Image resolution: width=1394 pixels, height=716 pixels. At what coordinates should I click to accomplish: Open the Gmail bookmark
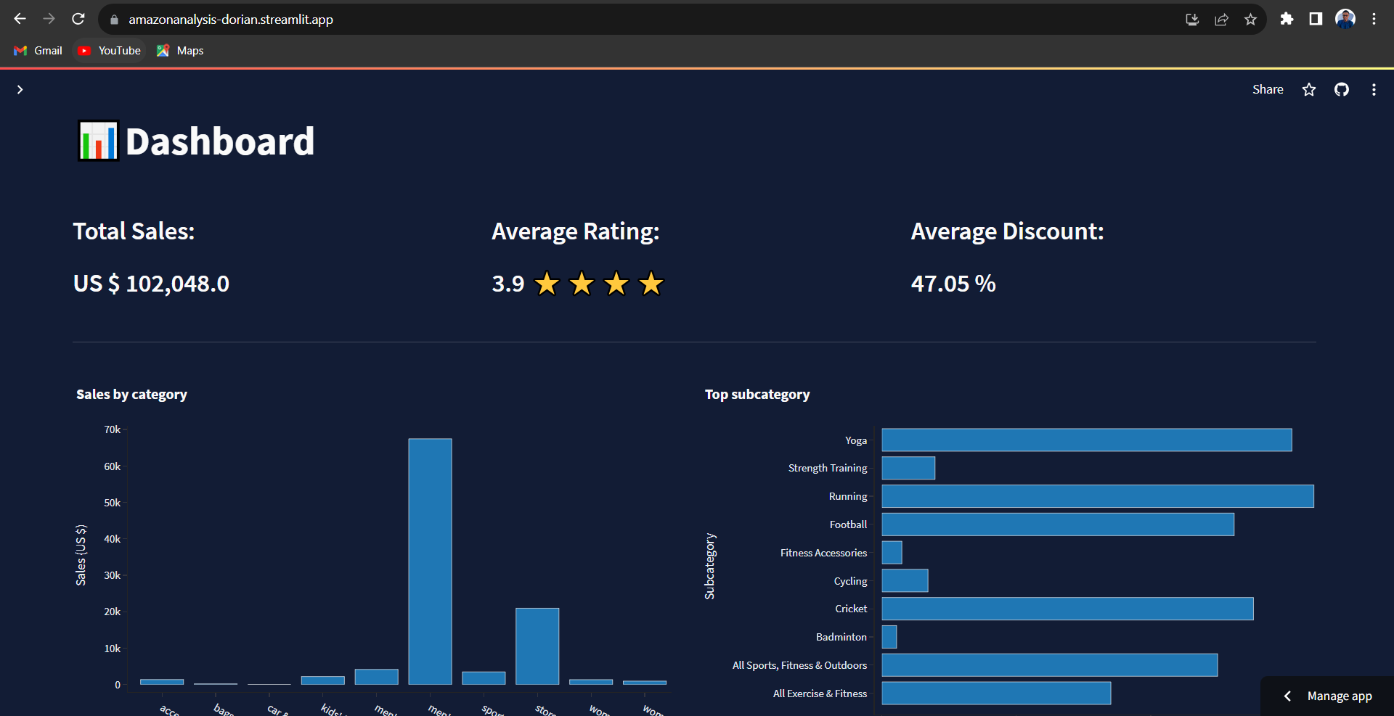click(38, 51)
